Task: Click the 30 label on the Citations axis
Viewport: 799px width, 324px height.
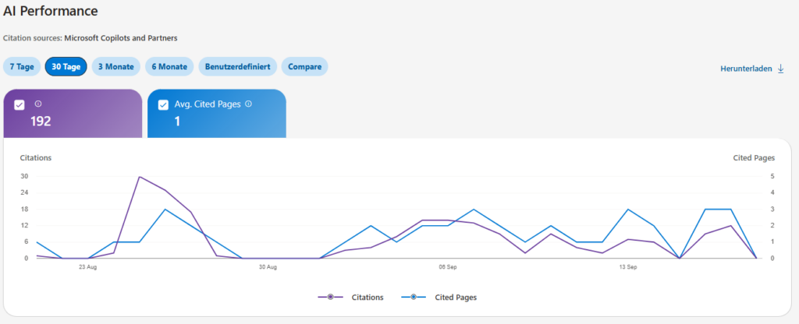Action: [24, 177]
